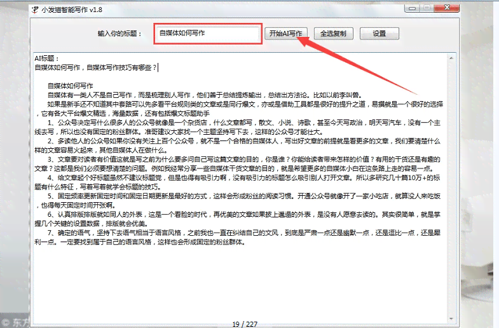Click paragraph starting 如果是新手还不知道其中套路
Viewport: 499px width, 328px height.
tap(239, 109)
